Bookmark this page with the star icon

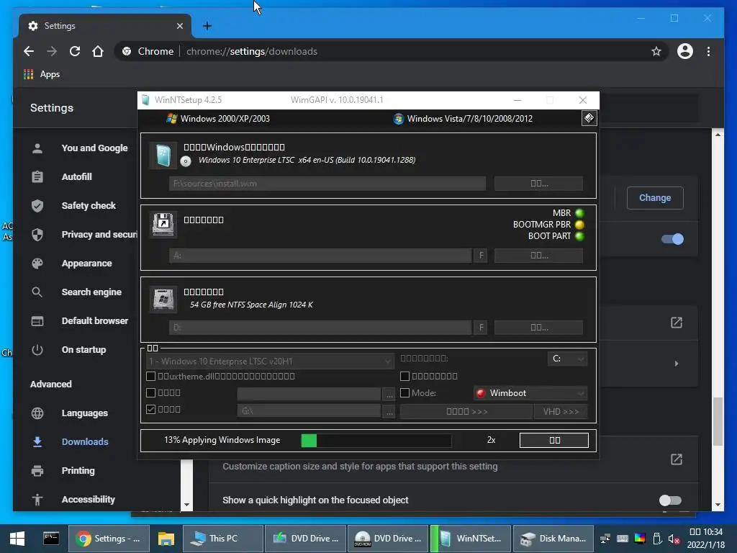(x=656, y=51)
